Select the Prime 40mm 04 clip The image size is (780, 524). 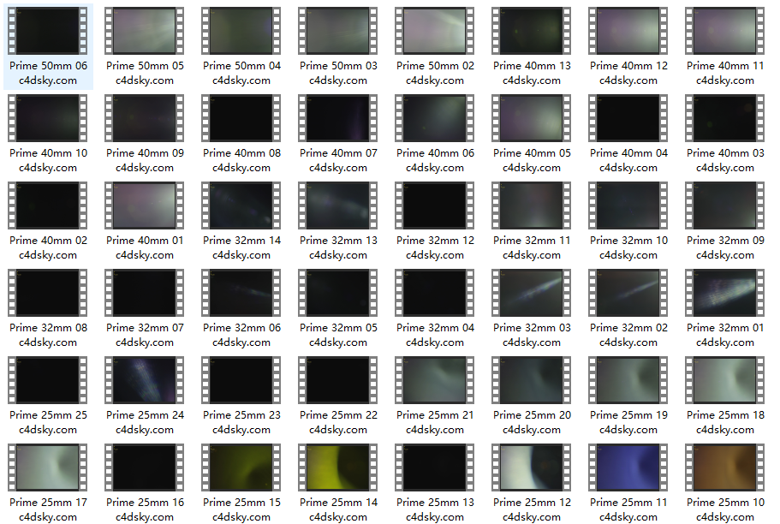click(x=628, y=118)
